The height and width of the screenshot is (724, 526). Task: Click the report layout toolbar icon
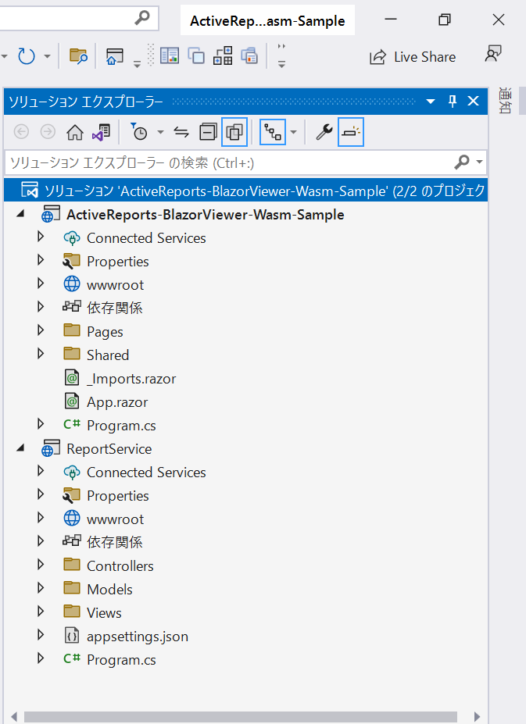(x=170, y=56)
